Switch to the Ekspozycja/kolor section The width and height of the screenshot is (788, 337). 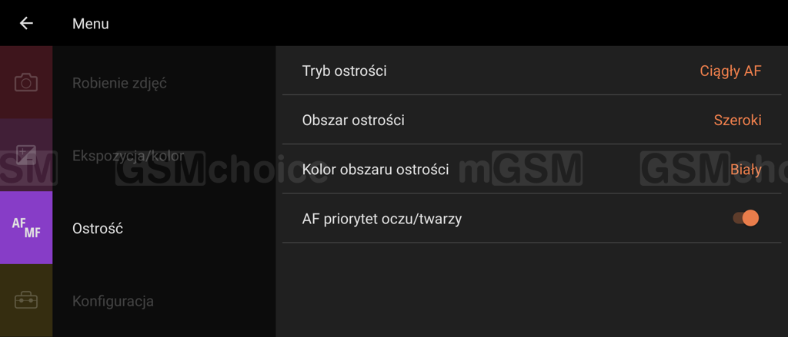click(129, 156)
